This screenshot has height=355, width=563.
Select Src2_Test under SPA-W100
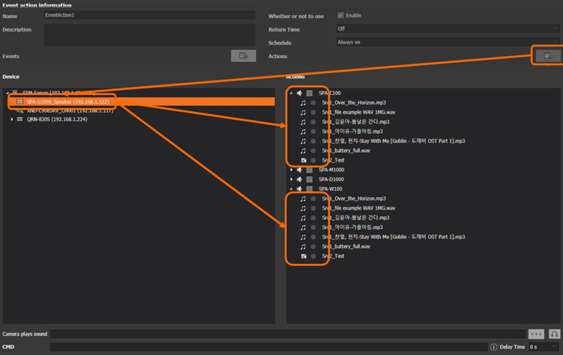(x=333, y=256)
